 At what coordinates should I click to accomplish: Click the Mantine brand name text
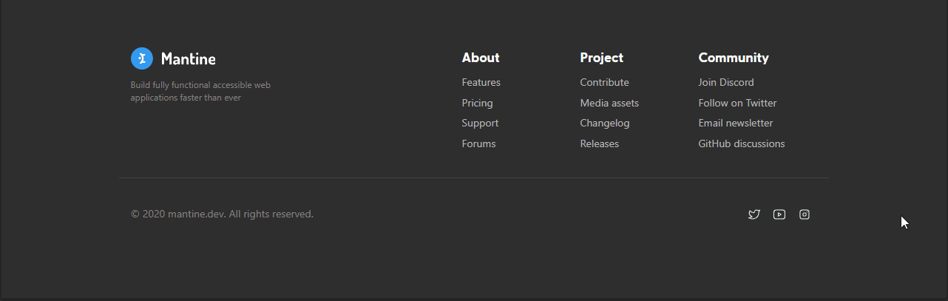click(x=189, y=58)
